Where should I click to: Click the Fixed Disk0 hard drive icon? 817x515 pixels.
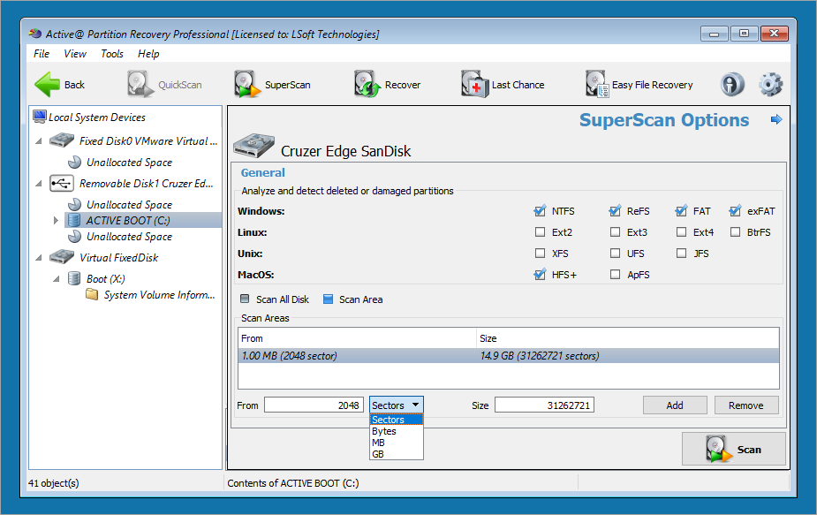(62, 140)
